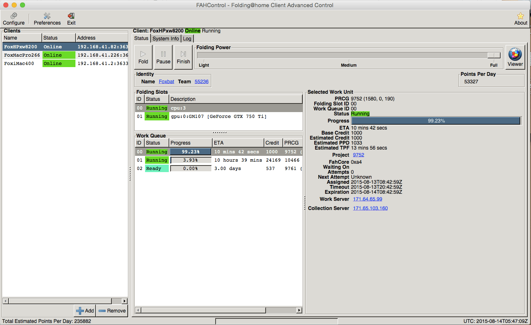Select the Status tab

[x=141, y=38]
